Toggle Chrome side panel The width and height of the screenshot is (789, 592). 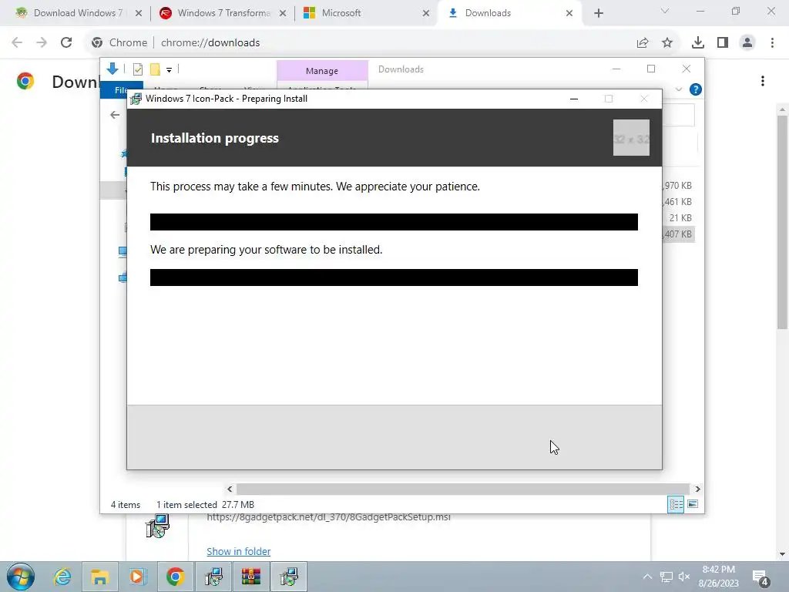pos(723,43)
